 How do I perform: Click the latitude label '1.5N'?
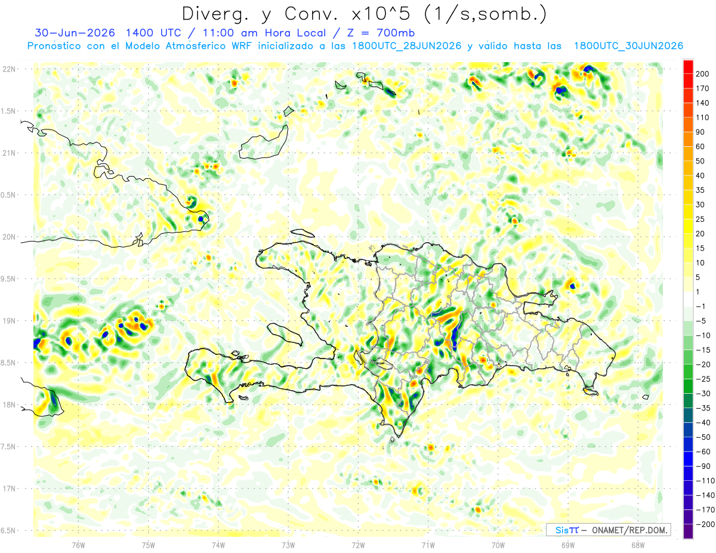coord(8,111)
